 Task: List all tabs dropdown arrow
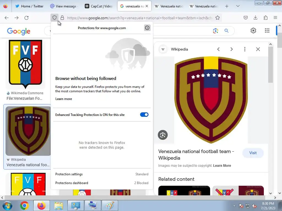click(x=238, y=6)
